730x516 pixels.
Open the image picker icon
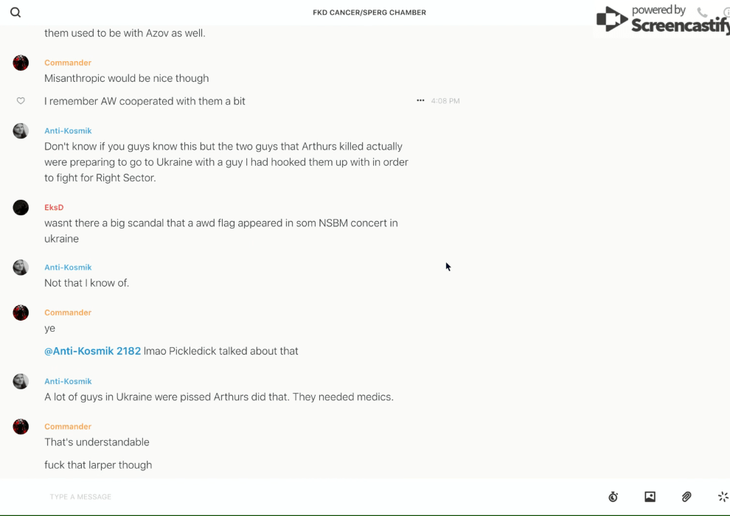pyautogui.click(x=650, y=497)
